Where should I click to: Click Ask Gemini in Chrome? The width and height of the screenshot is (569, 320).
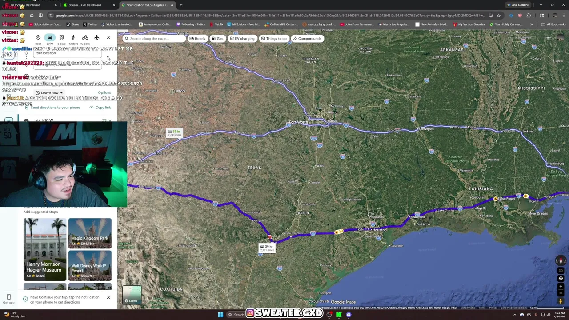(517, 5)
